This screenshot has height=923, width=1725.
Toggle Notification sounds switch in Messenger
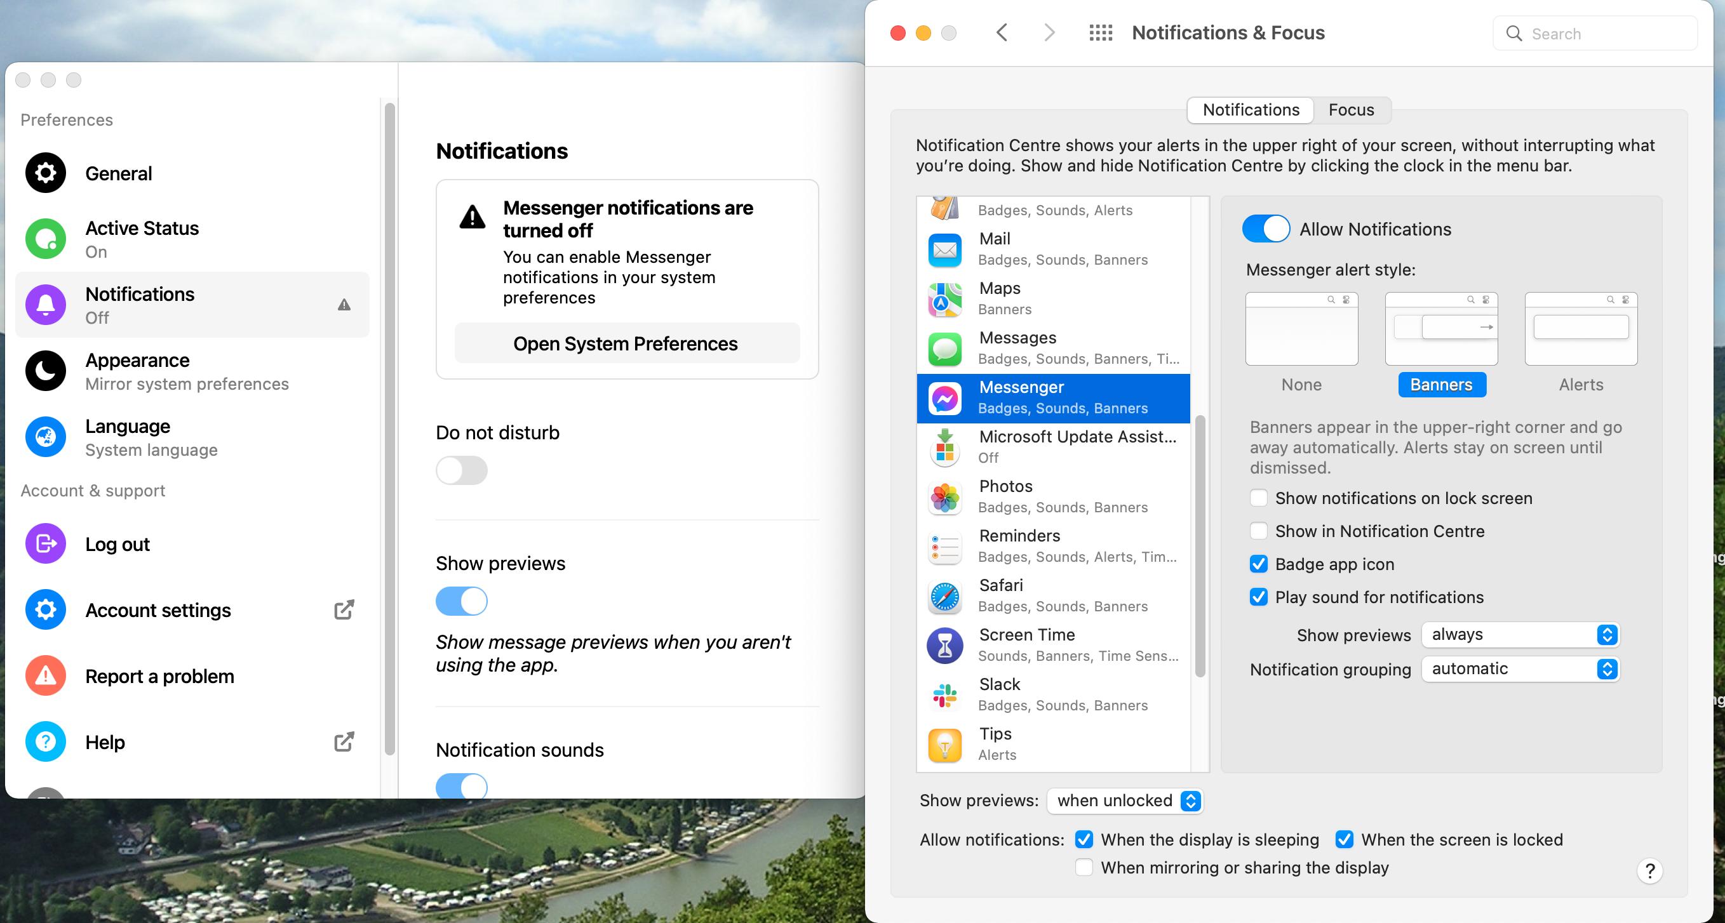tap(461, 787)
